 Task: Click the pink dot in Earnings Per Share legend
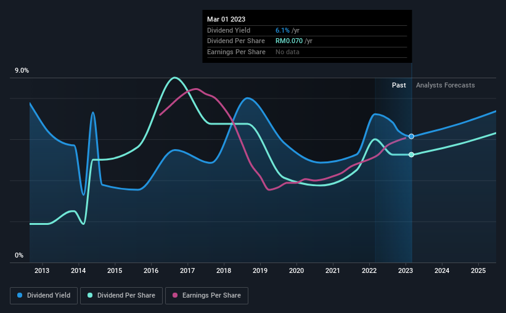click(175, 295)
